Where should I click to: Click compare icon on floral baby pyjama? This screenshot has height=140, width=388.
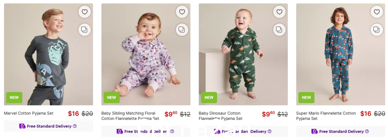coord(182,30)
